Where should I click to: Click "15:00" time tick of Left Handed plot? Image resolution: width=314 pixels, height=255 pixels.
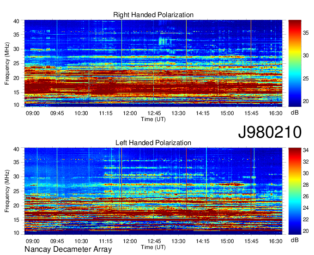tap(227, 241)
